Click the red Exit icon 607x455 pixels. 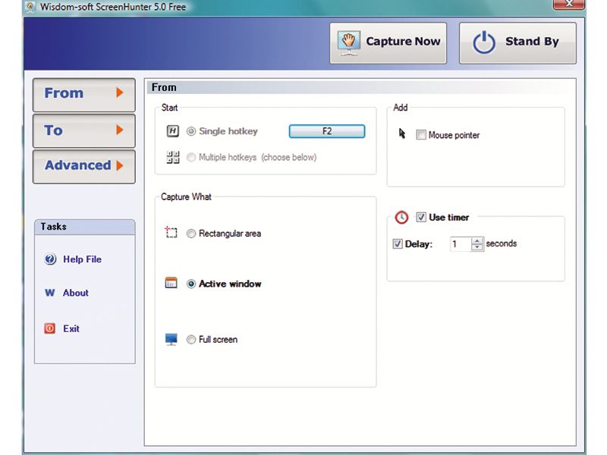(49, 328)
